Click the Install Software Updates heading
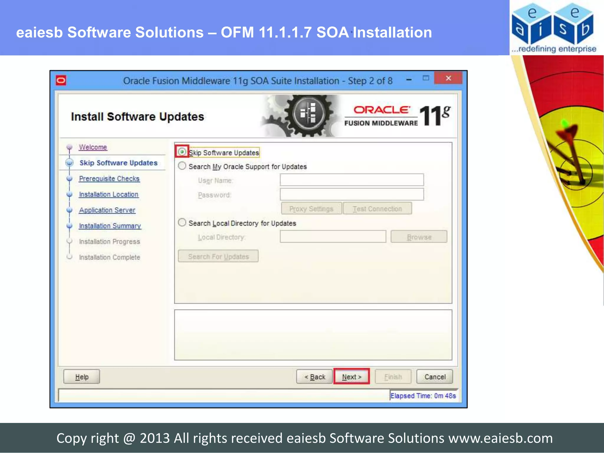604x453 pixels. [x=137, y=117]
